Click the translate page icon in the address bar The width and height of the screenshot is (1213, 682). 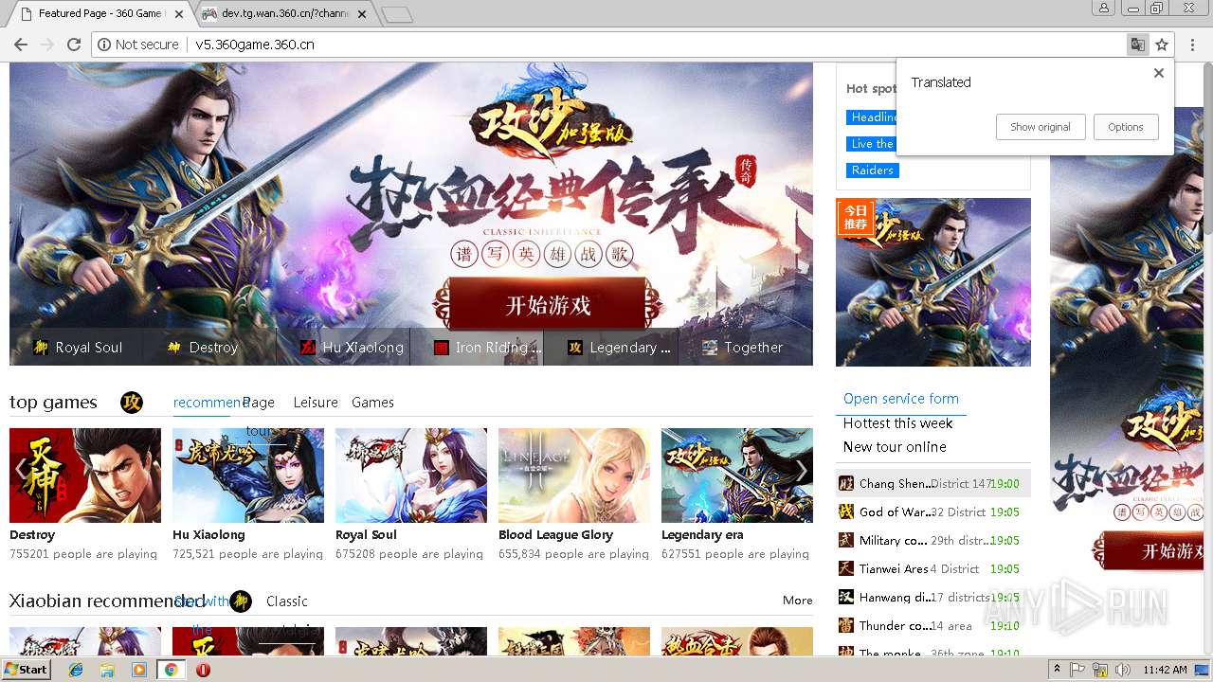point(1137,45)
